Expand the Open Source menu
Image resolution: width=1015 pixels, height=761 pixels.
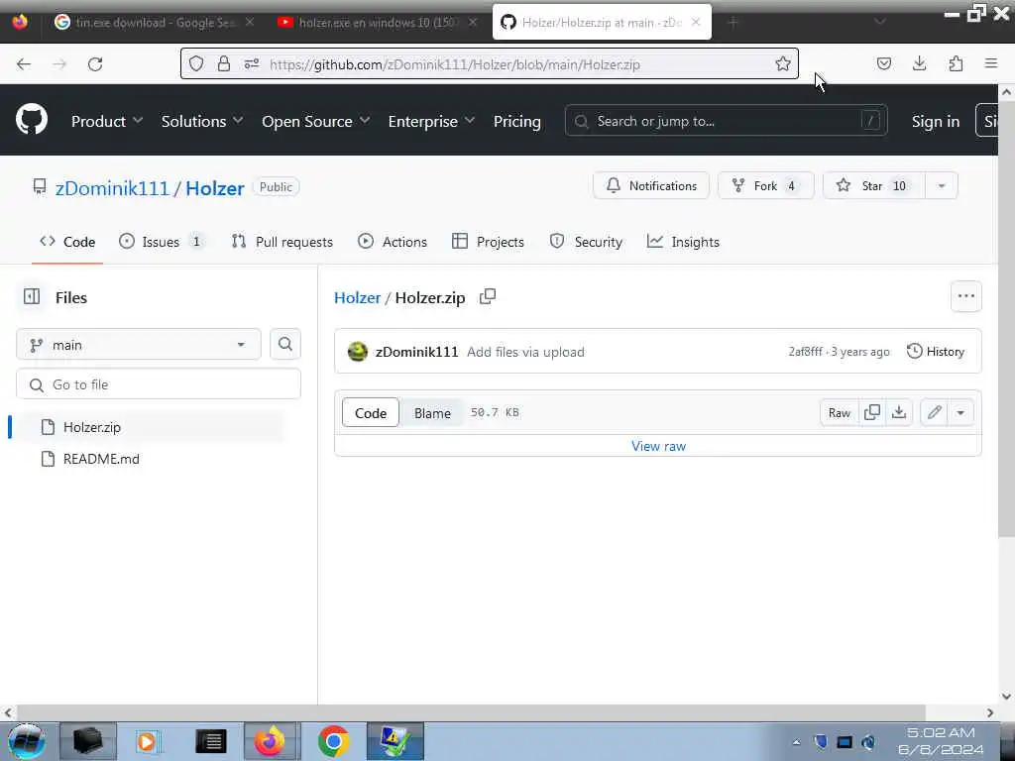[x=316, y=121]
